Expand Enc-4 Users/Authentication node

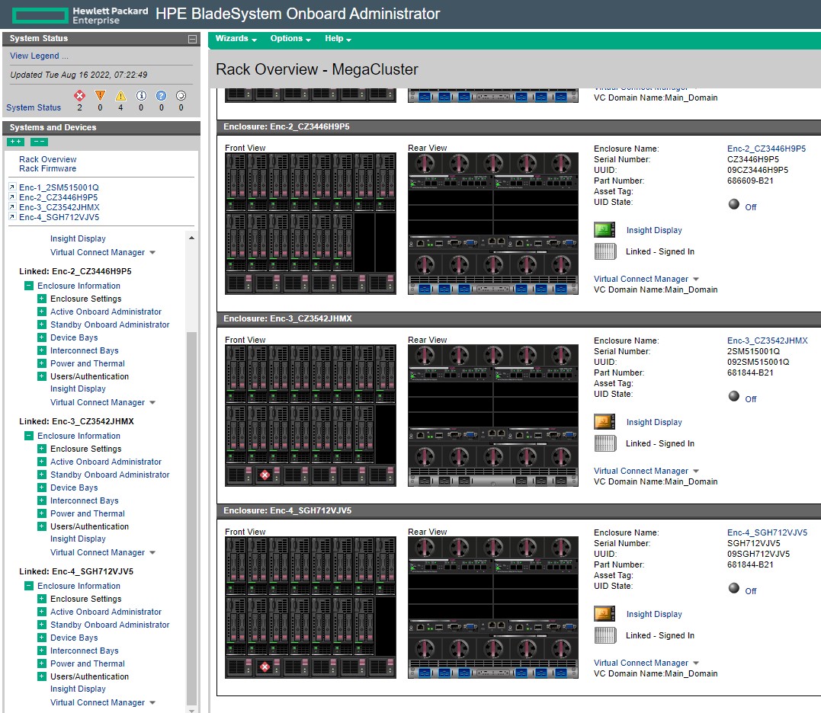pos(42,676)
